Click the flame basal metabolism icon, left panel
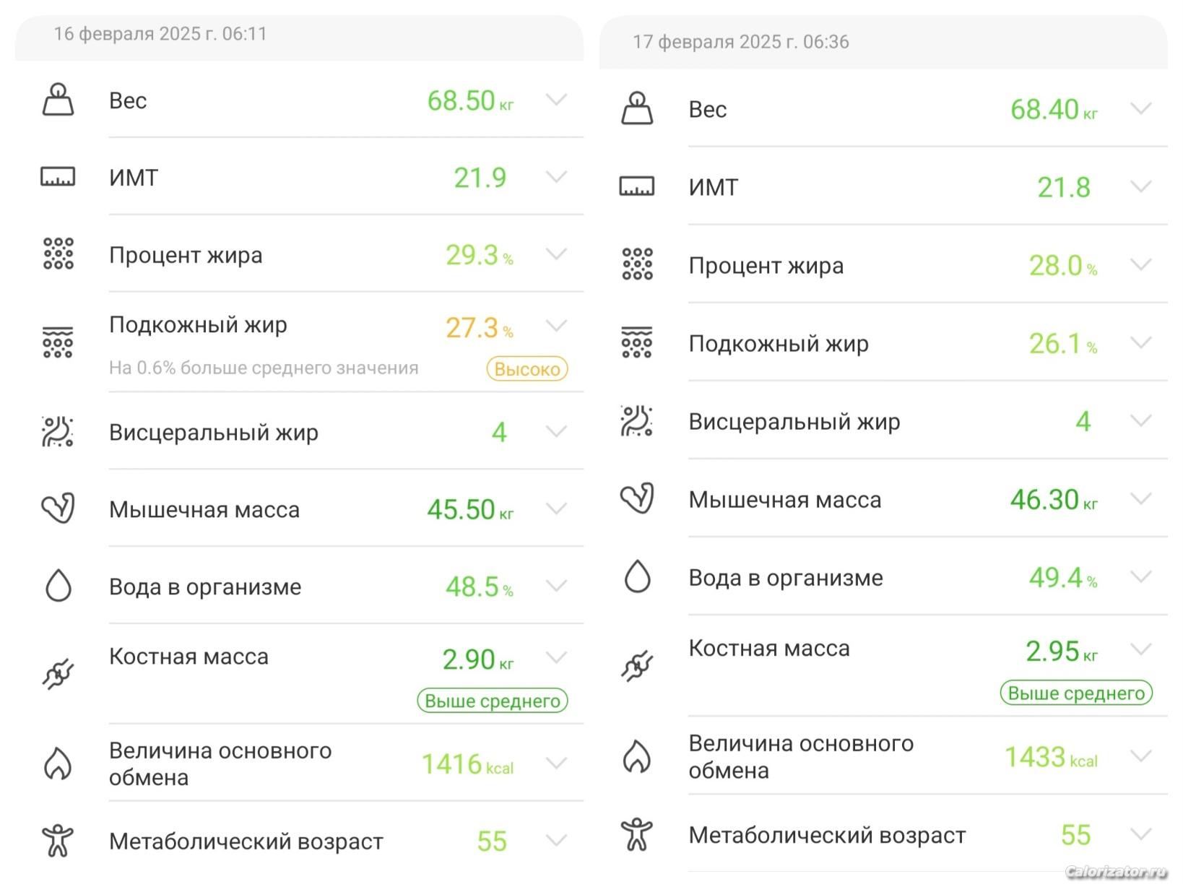1183x887 pixels. [58, 763]
